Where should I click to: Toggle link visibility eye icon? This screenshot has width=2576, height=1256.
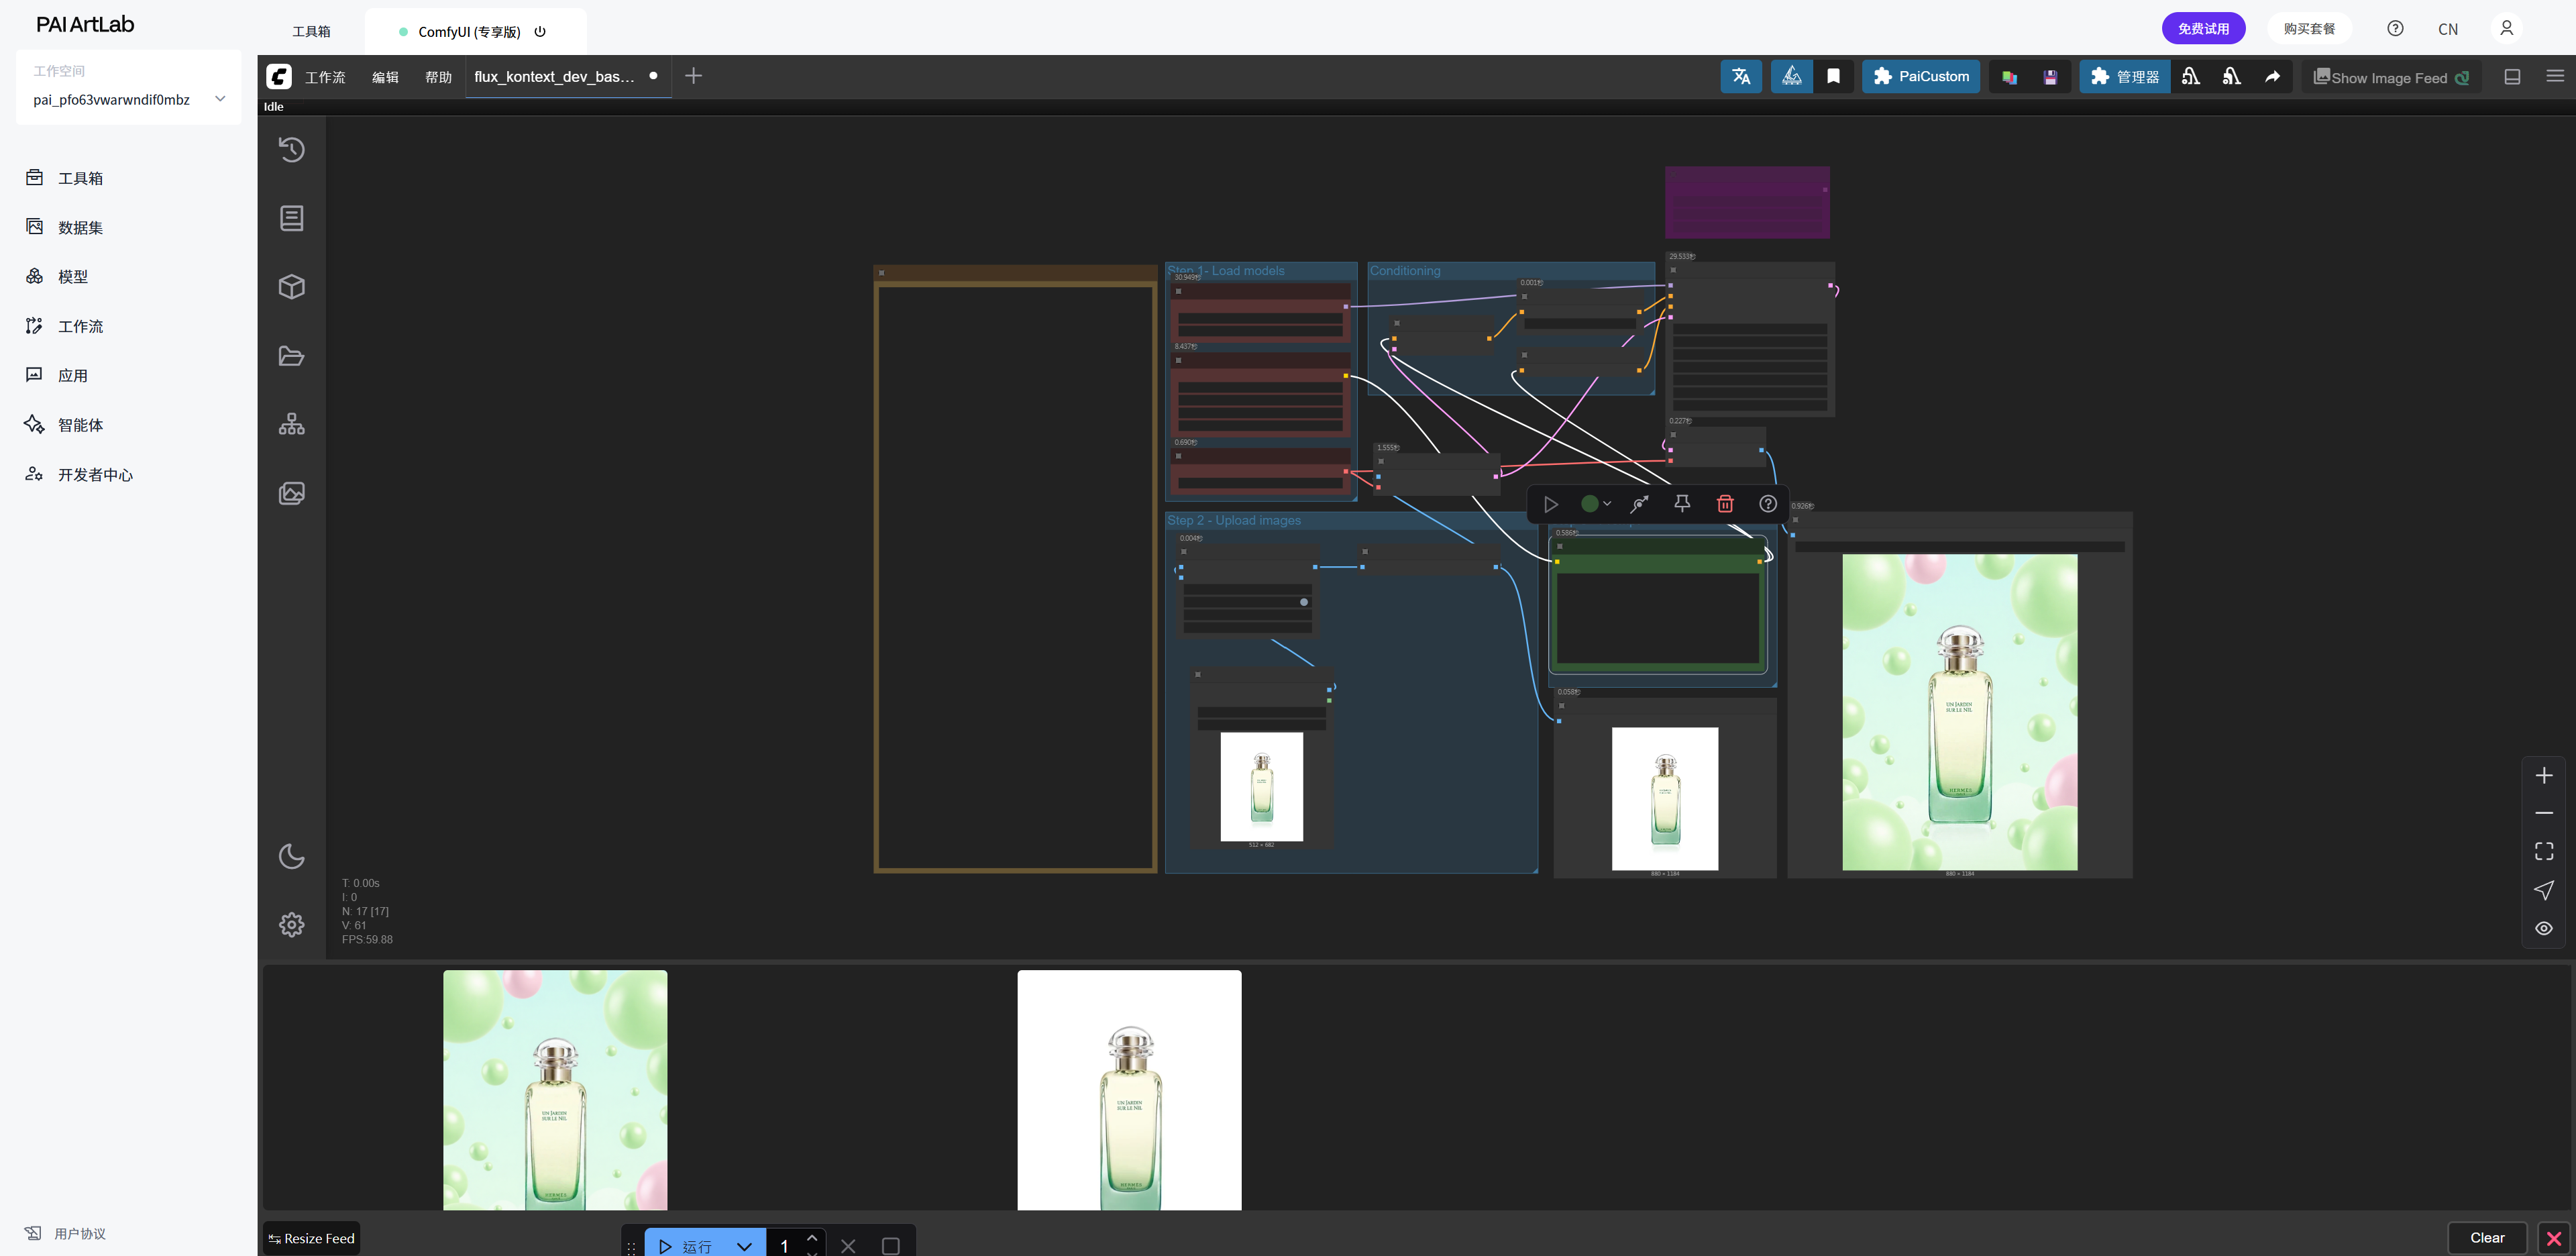click(x=2543, y=928)
